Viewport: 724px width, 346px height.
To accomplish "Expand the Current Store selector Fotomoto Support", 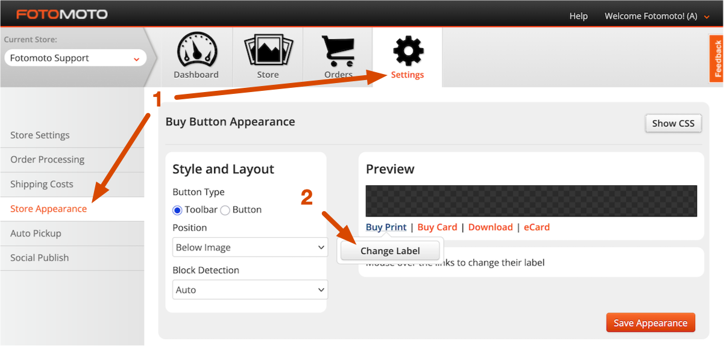I will click(x=75, y=58).
